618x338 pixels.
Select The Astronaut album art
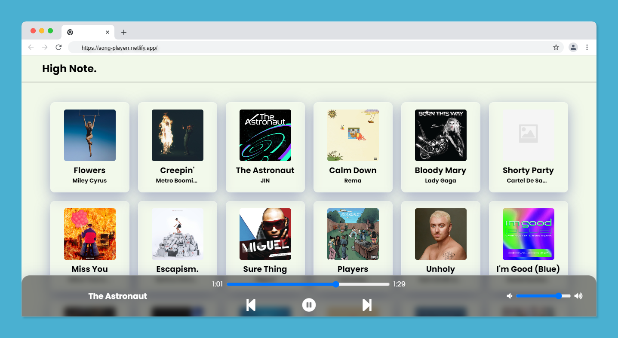(265, 135)
